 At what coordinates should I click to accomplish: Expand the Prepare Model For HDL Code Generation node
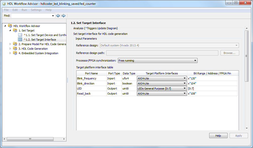point(10,44)
